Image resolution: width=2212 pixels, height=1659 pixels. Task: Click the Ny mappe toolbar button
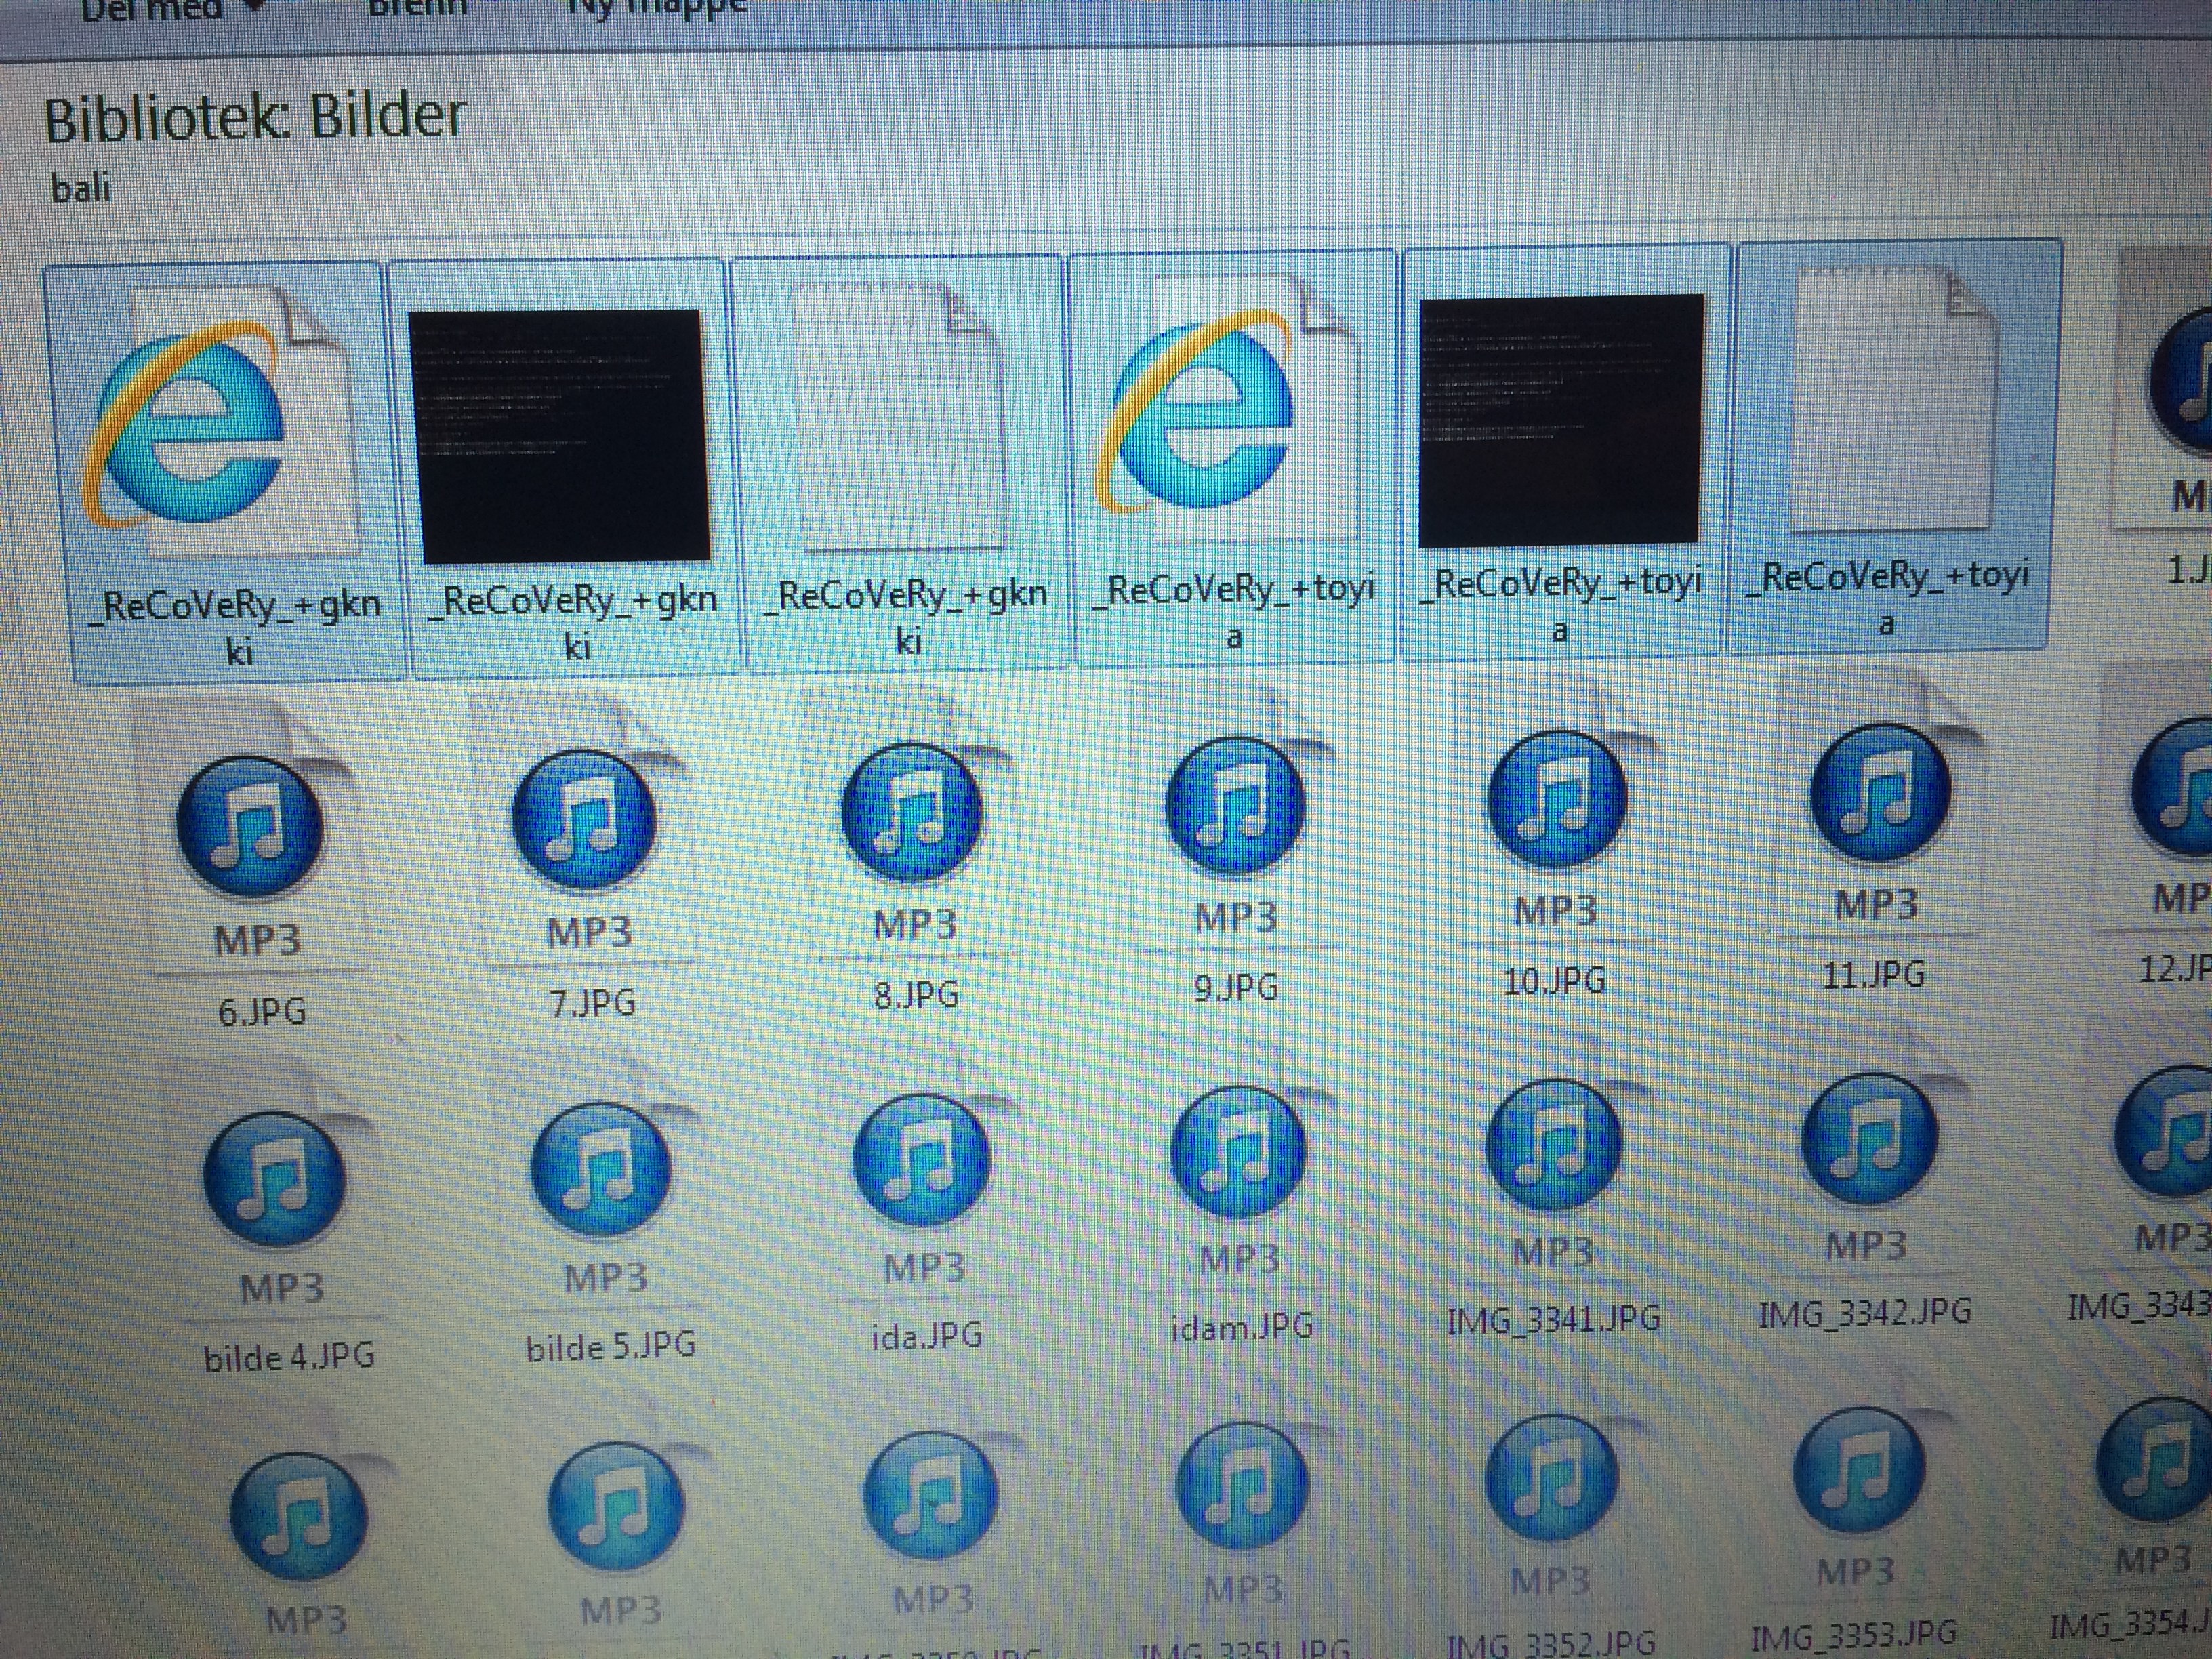tap(655, 8)
